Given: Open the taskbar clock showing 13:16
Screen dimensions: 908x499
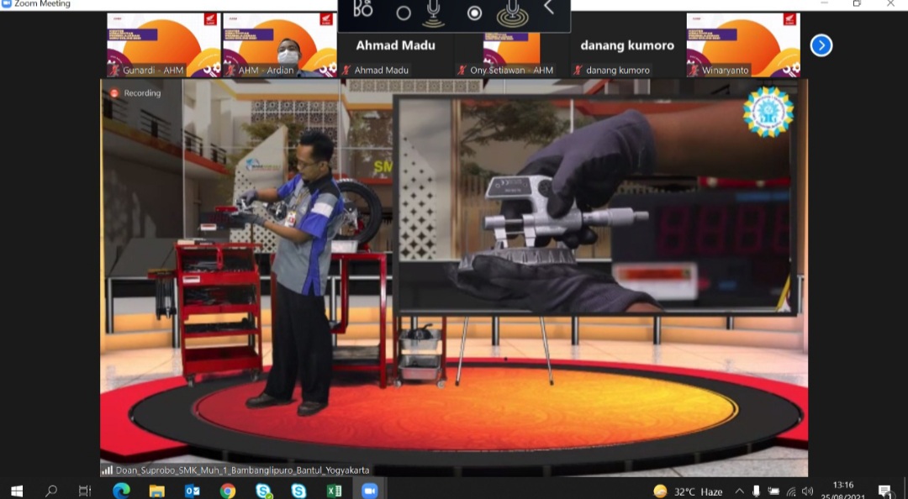Looking at the screenshot, I should click(x=843, y=490).
